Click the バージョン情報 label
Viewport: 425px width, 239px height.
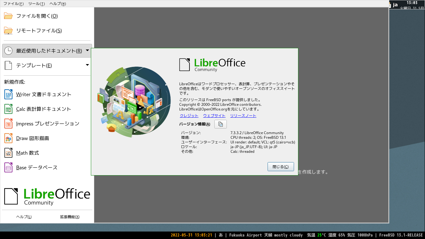point(195,124)
